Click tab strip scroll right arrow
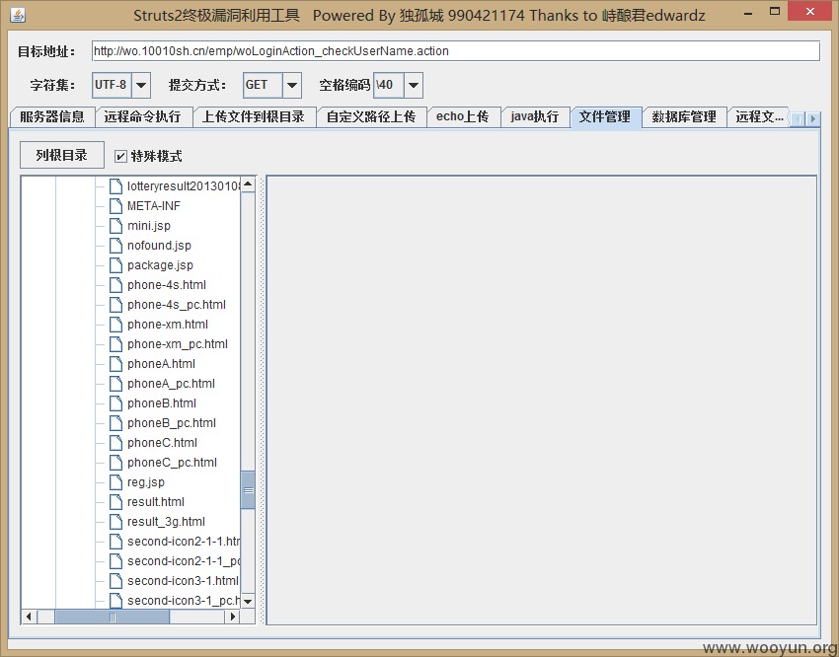This screenshot has height=657, width=839. coord(812,118)
